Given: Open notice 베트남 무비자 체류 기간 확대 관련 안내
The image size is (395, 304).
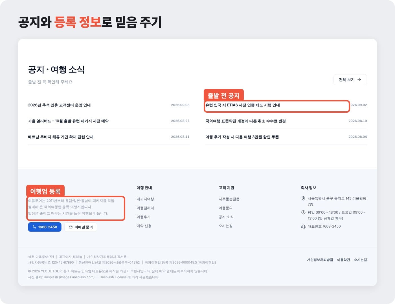Looking at the screenshot, I should pos(61,137).
